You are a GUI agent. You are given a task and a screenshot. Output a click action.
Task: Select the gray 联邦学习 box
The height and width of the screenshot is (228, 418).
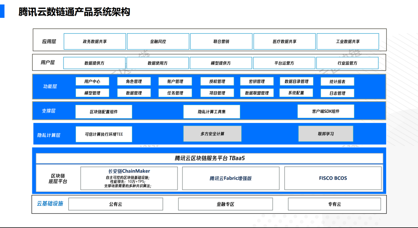[326, 134]
